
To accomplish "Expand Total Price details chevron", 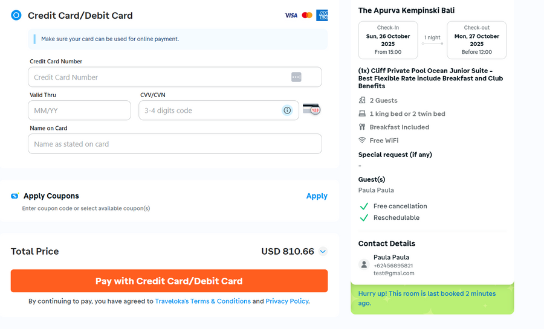I will pos(323,252).
